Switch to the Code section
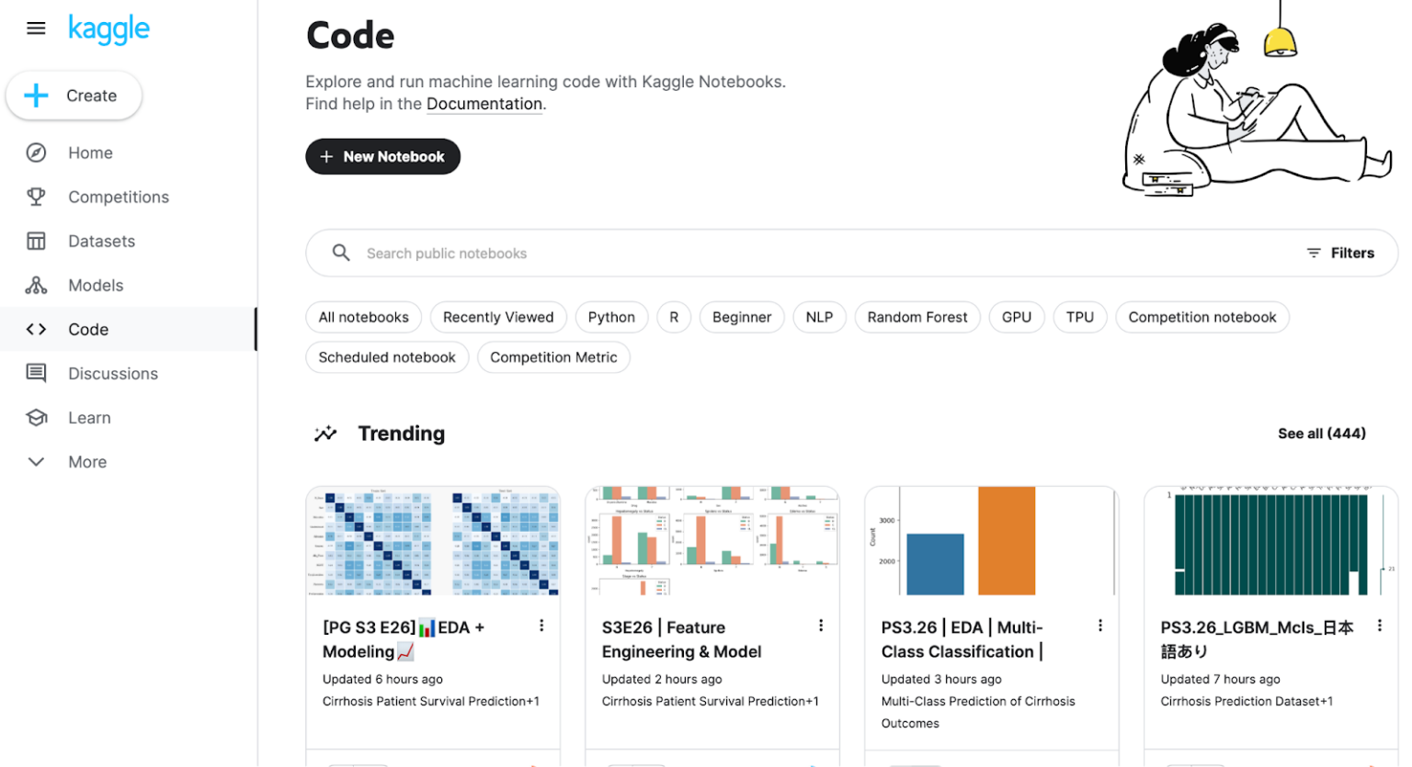This screenshot has height=767, width=1412. tap(87, 329)
